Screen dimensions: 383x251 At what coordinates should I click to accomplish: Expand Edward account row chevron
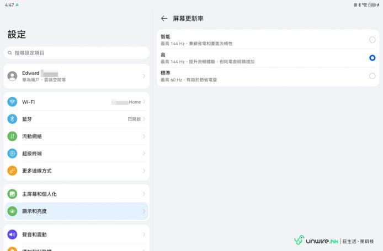point(144,77)
